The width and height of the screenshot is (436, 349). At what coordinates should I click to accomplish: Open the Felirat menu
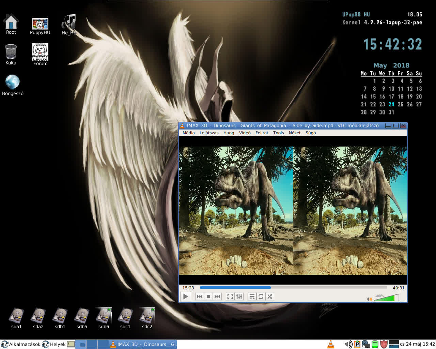[262, 133]
